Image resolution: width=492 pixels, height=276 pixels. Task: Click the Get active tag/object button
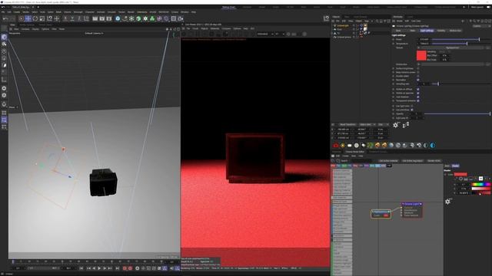[413, 161]
